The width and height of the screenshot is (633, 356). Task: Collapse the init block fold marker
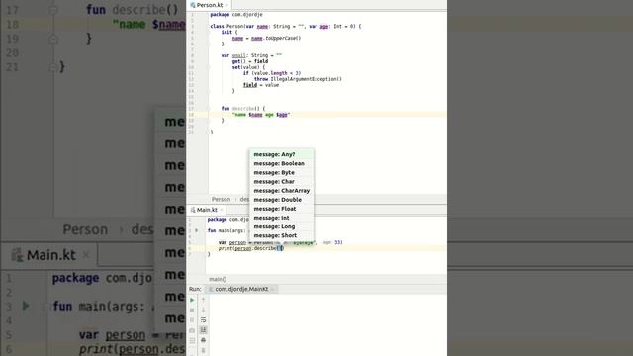point(209,32)
